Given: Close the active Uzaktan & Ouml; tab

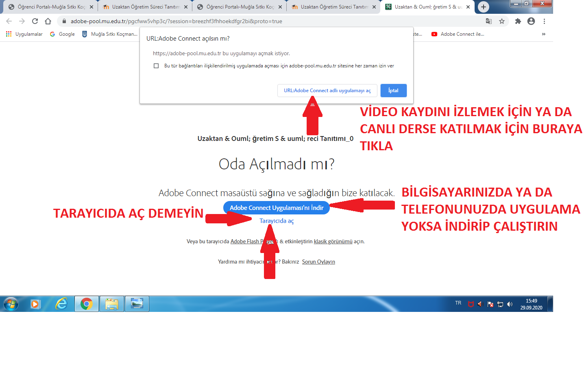Looking at the screenshot, I should click(x=468, y=7).
